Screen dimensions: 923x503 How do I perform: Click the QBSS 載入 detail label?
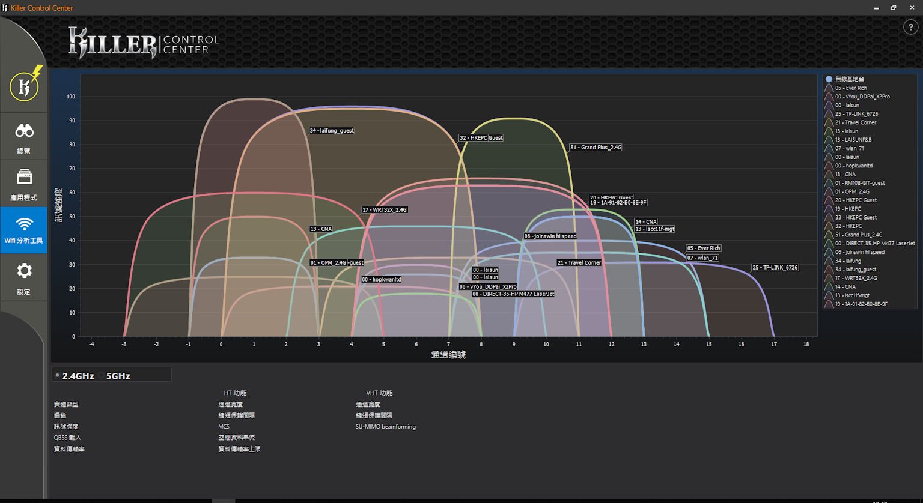pos(67,438)
